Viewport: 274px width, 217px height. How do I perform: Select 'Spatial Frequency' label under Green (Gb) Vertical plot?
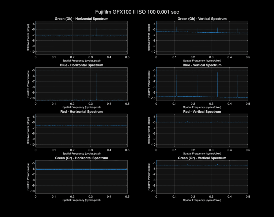(x=202, y=61)
